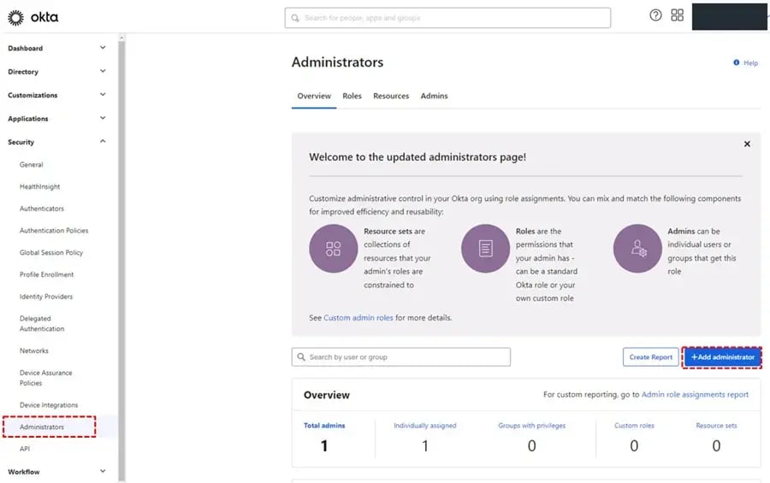
Task: Click the Okta logo
Action: tap(33, 17)
